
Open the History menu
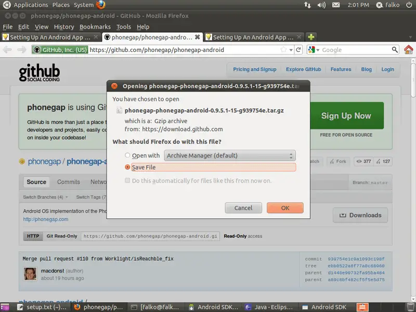(x=64, y=27)
